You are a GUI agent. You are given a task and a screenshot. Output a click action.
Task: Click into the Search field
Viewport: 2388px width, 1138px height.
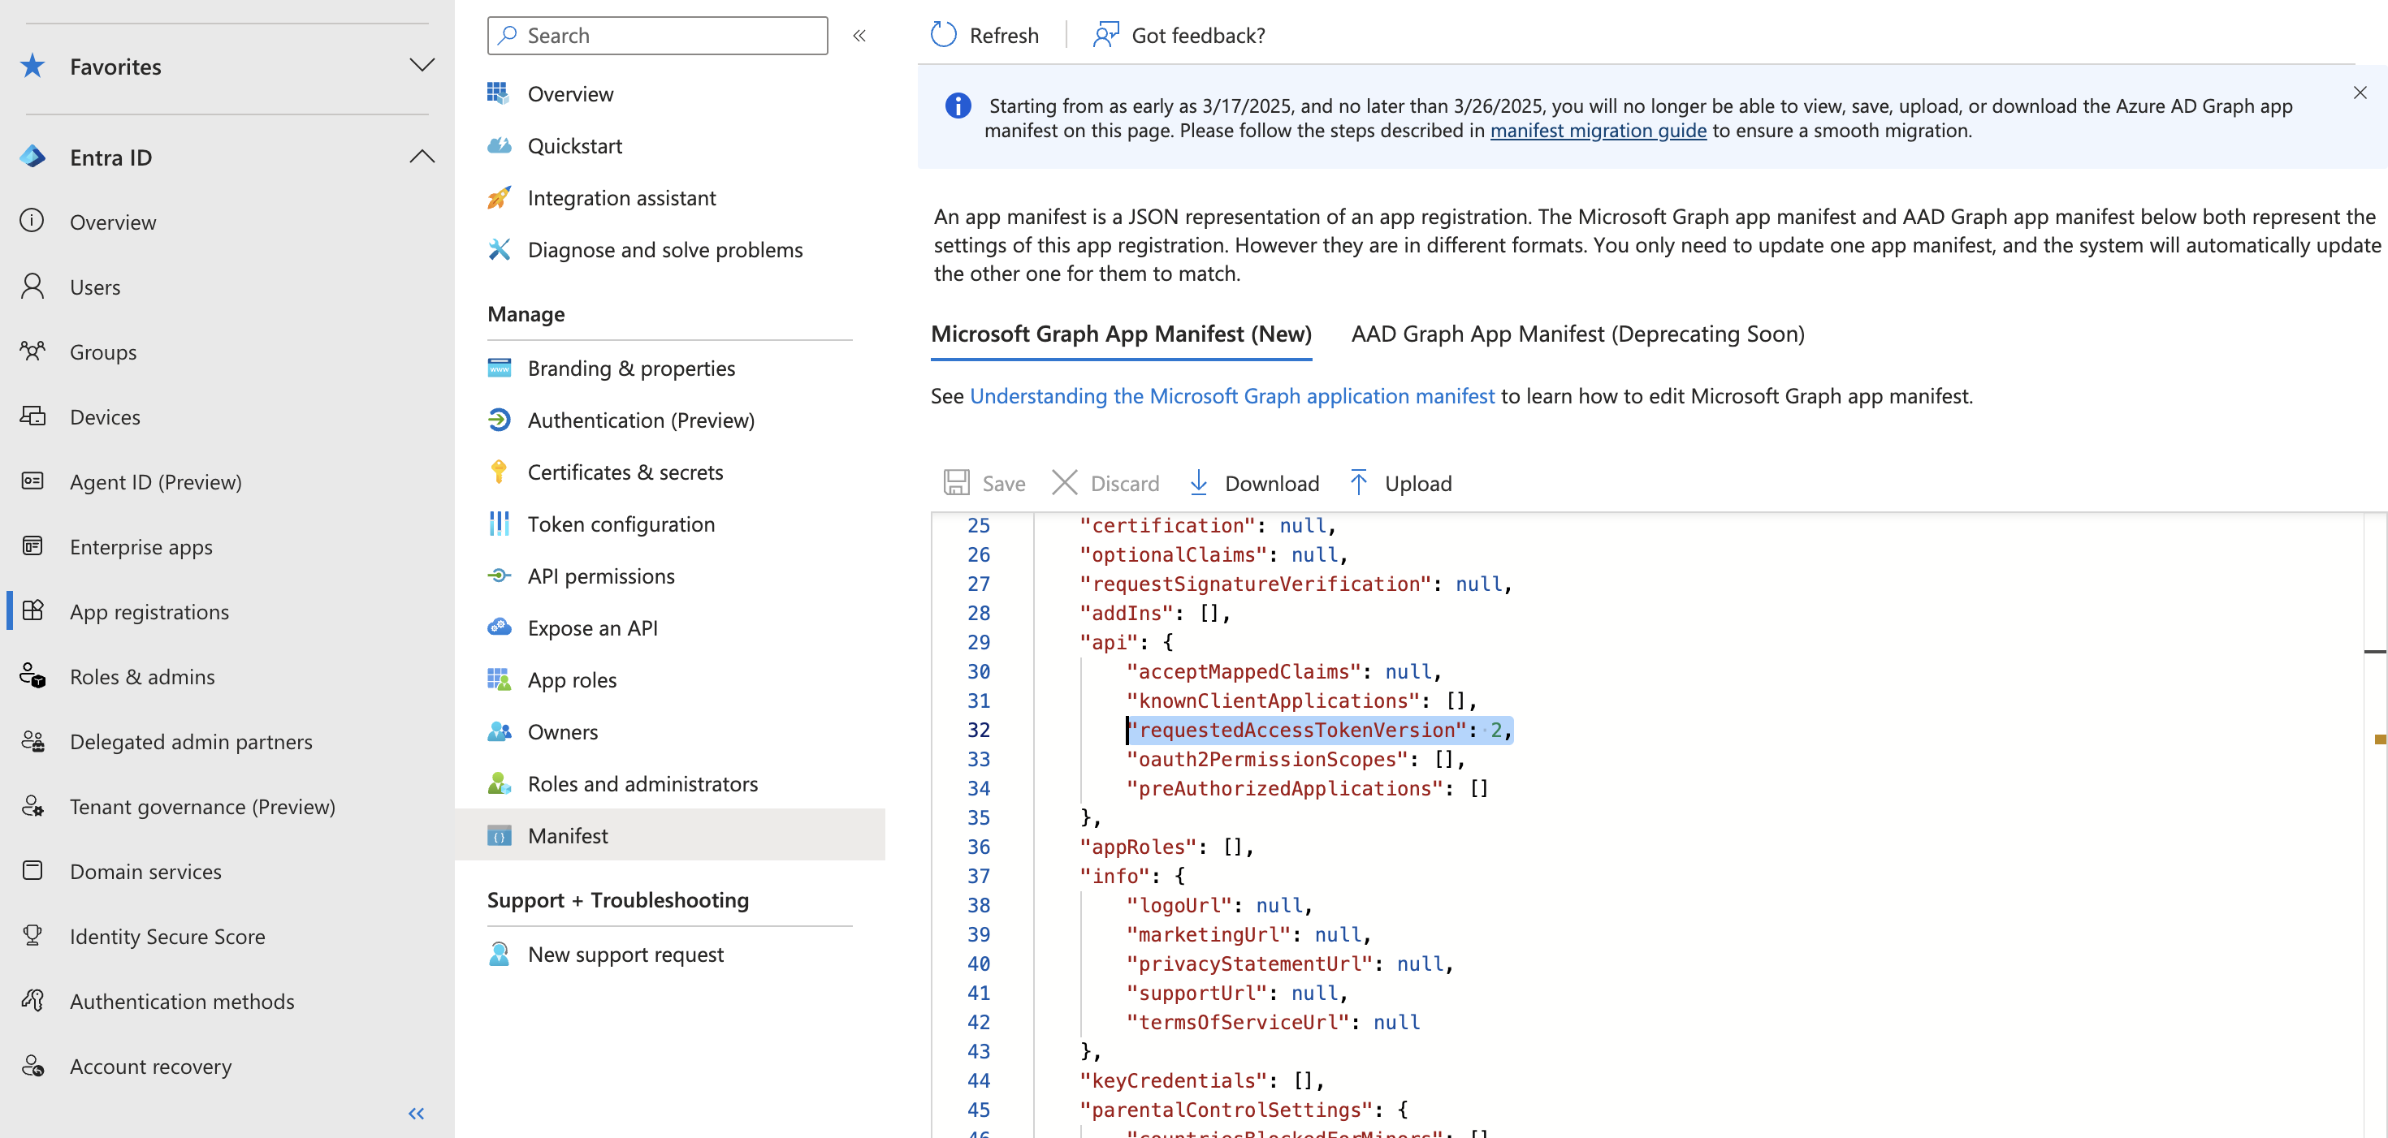pos(656,35)
